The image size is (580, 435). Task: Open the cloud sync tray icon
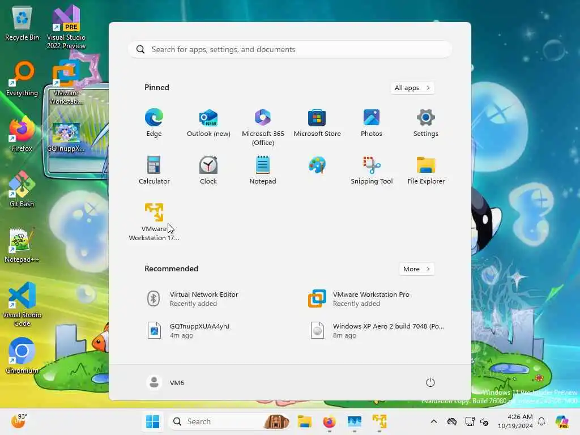pos(452,421)
